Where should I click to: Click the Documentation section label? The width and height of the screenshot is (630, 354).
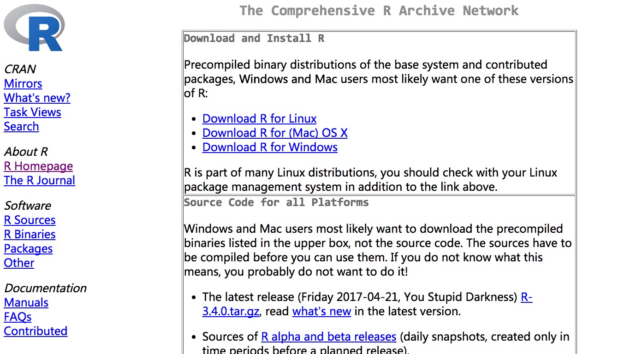click(x=45, y=288)
